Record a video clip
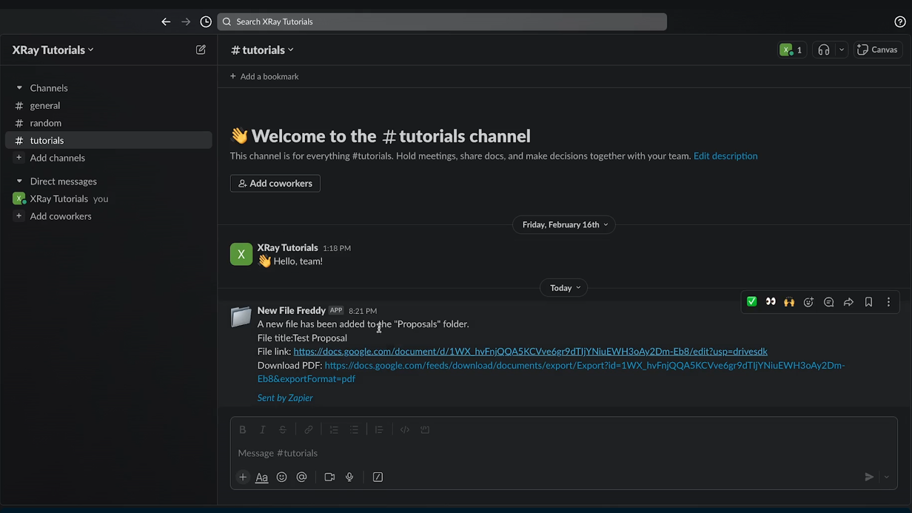The image size is (912, 513). [329, 477]
